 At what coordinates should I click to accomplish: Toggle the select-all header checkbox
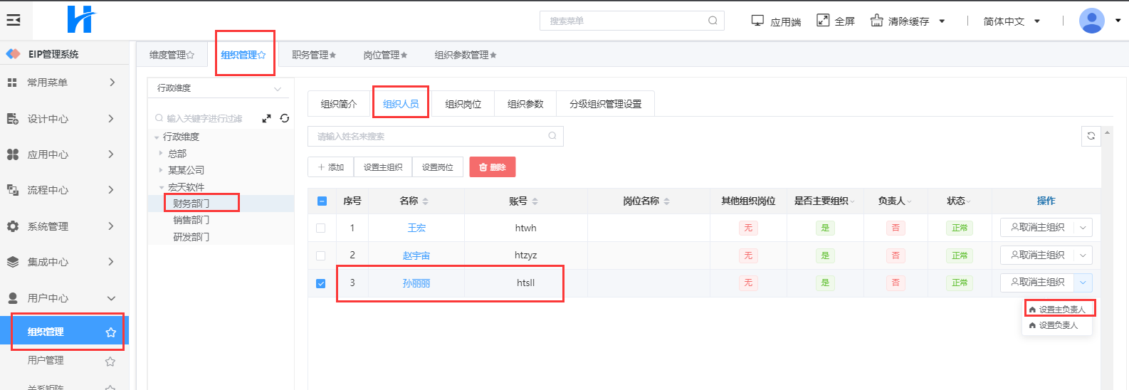321,201
